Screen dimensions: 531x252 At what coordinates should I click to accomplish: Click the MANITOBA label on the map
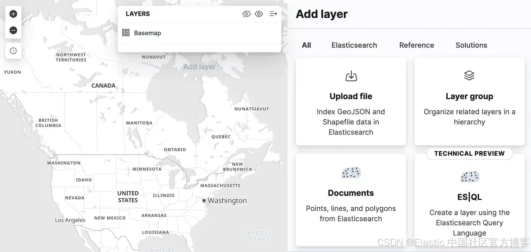pyautogui.click(x=139, y=123)
